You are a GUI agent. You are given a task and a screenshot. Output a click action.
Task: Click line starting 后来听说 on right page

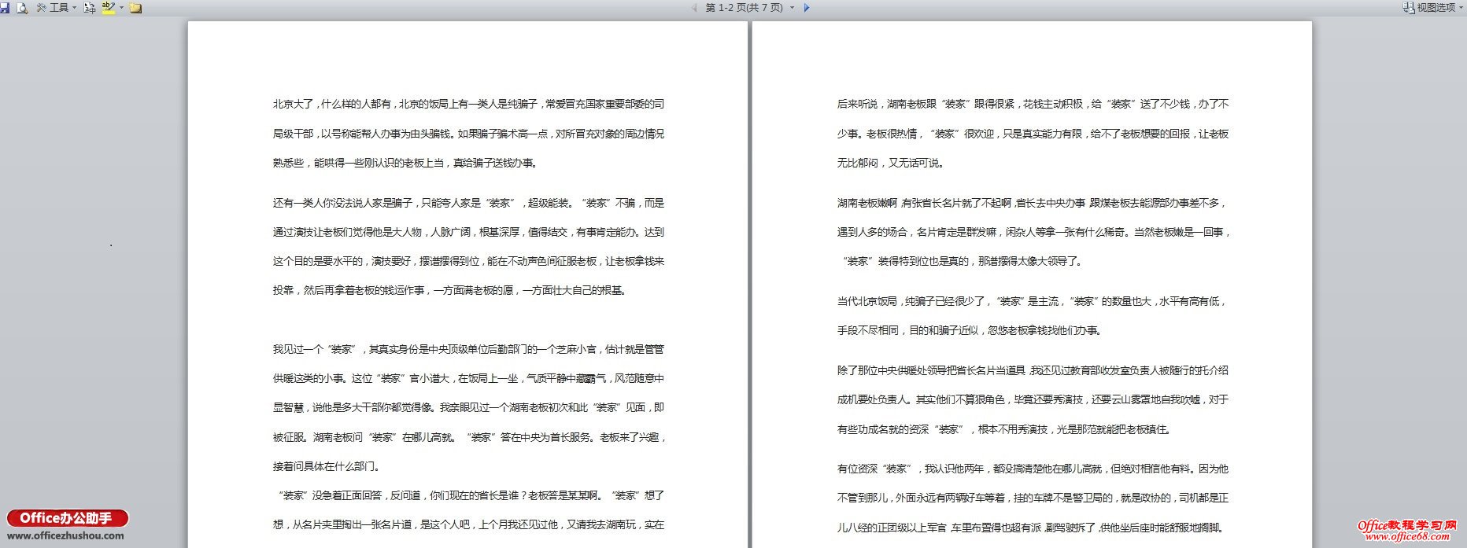[1033, 104]
